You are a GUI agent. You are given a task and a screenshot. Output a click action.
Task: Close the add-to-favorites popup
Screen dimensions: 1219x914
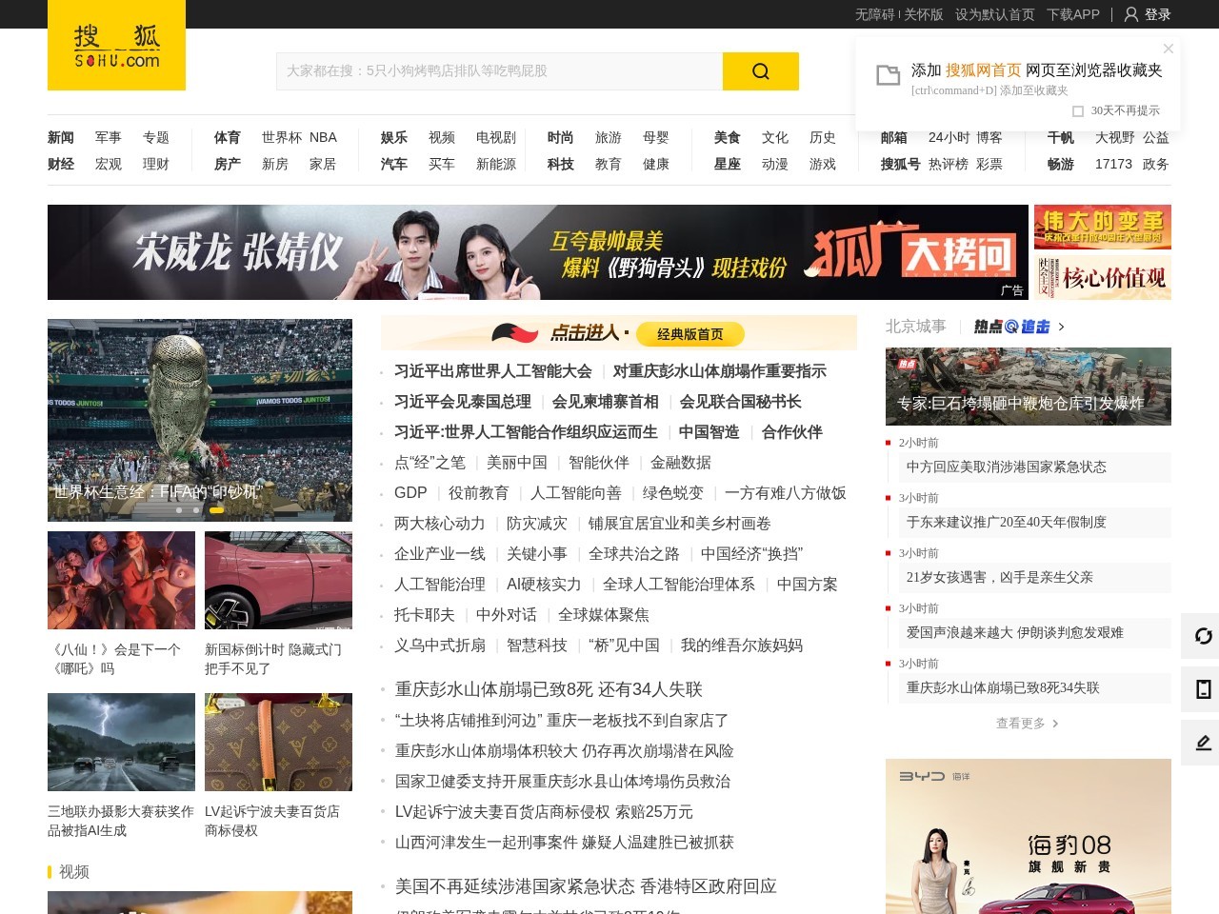[1169, 48]
